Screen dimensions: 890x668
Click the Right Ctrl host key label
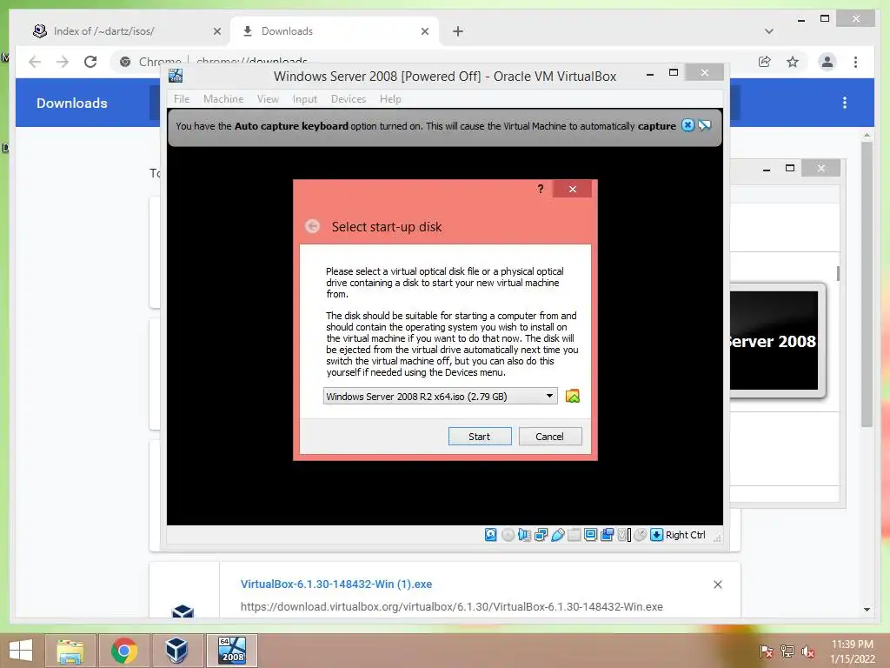(x=685, y=535)
